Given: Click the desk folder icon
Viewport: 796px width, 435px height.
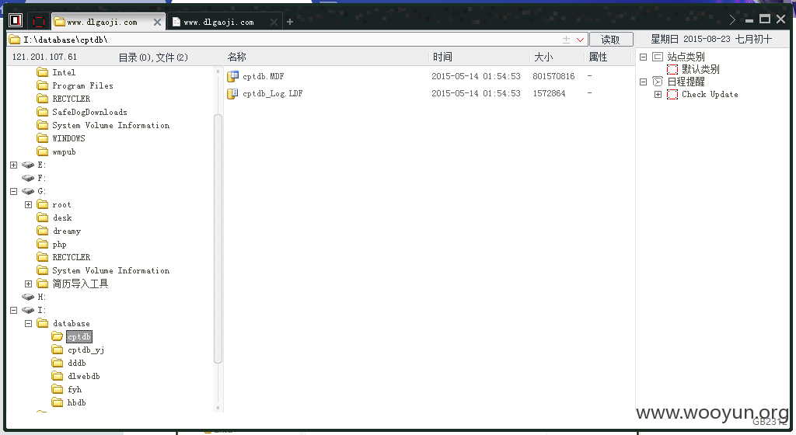Looking at the screenshot, I should [x=43, y=217].
